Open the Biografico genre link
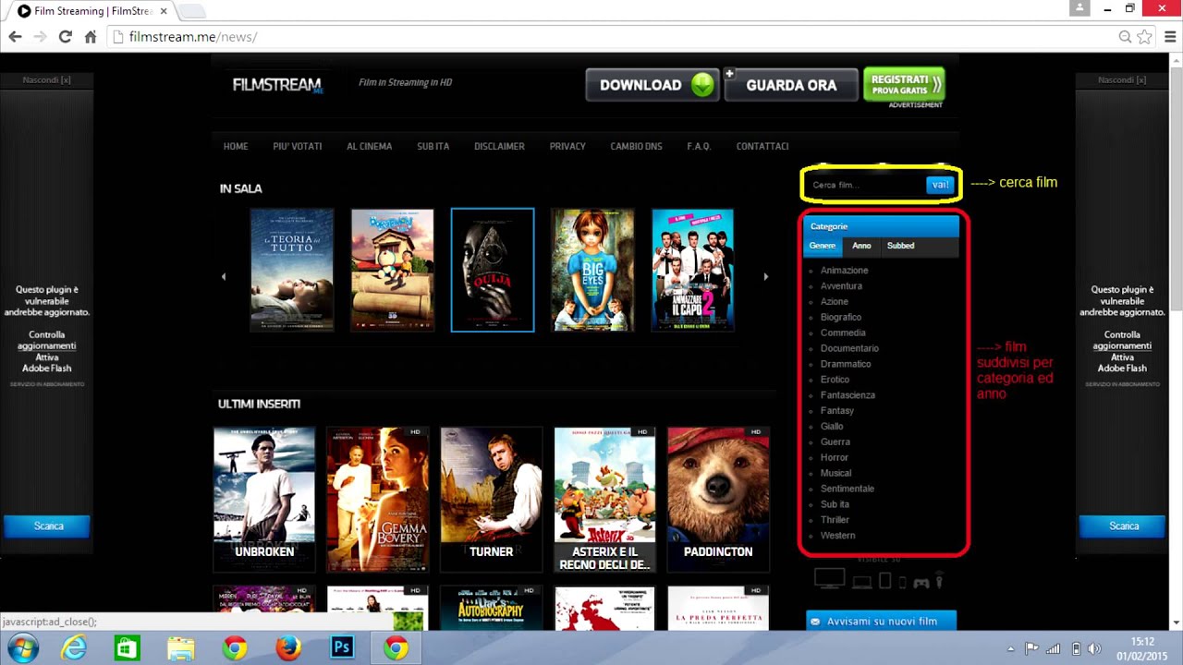This screenshot has height=665, width=1183. click(x=840, y=318)
